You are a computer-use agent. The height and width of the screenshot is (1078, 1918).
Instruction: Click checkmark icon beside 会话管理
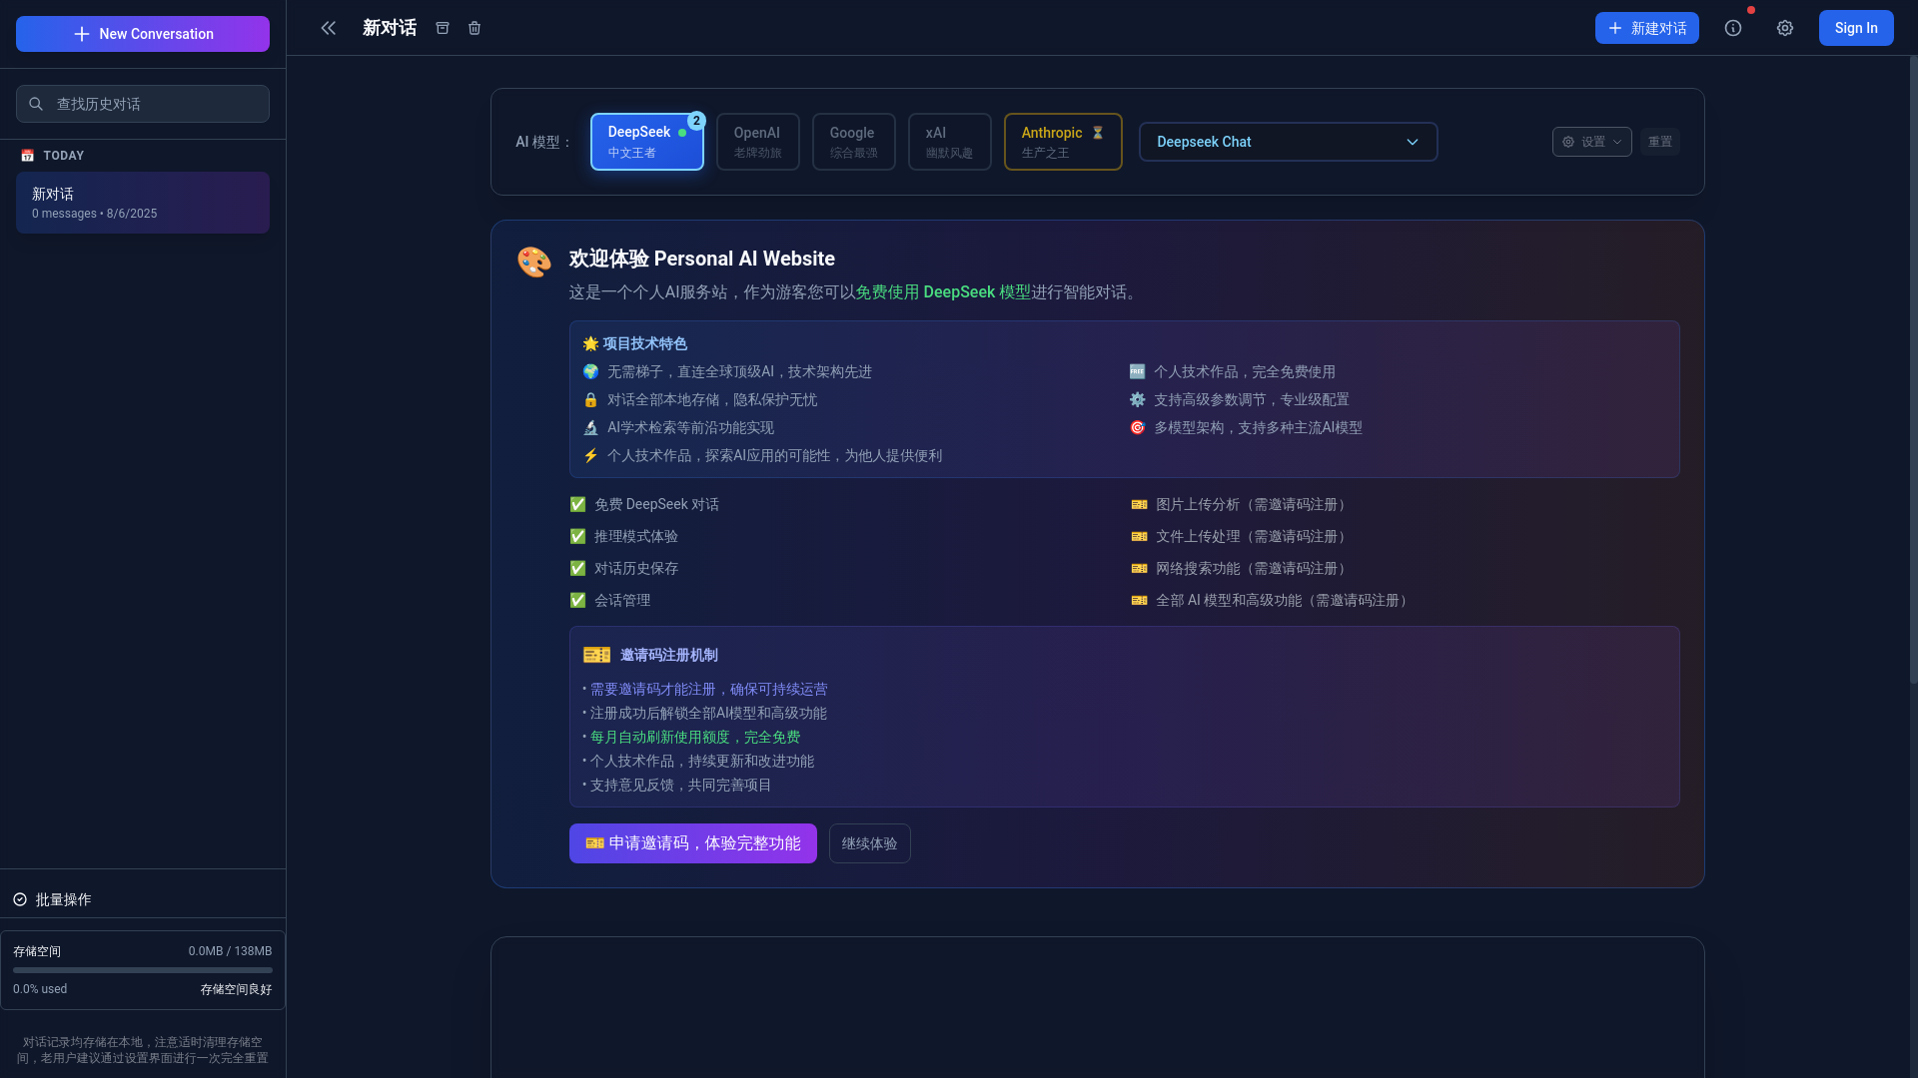click(x=577, y=600)
